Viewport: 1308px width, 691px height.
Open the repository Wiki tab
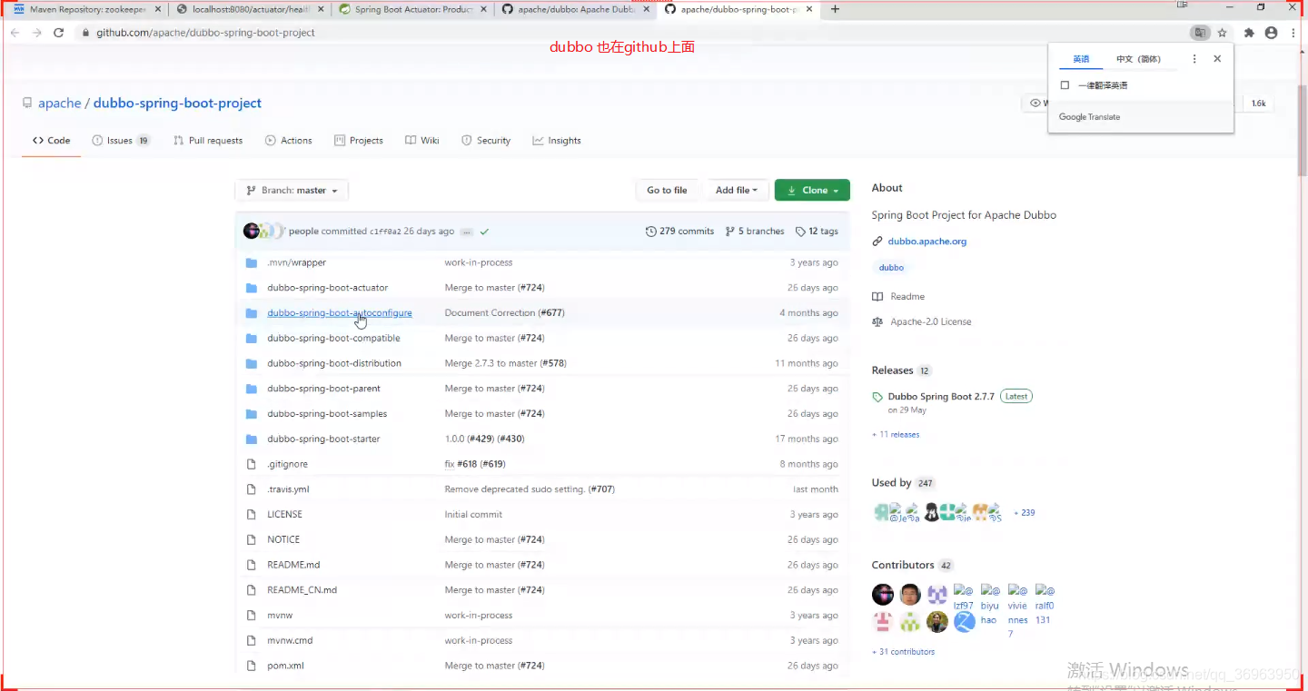pos(422,141)
